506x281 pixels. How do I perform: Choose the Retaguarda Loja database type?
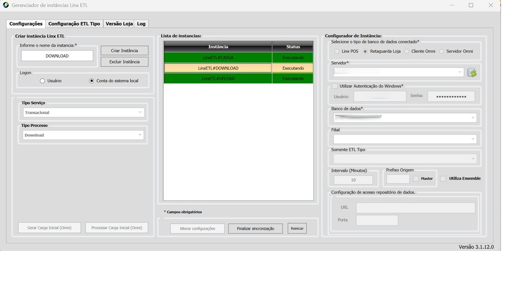coord(365,51)
